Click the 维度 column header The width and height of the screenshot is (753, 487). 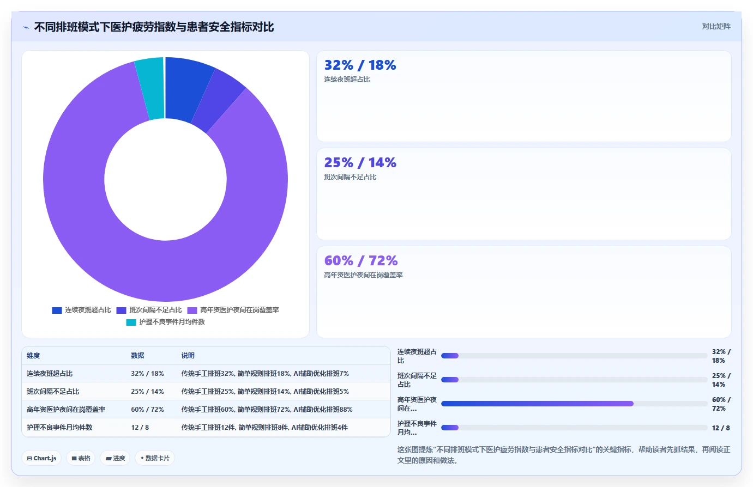tap(33, 355)
